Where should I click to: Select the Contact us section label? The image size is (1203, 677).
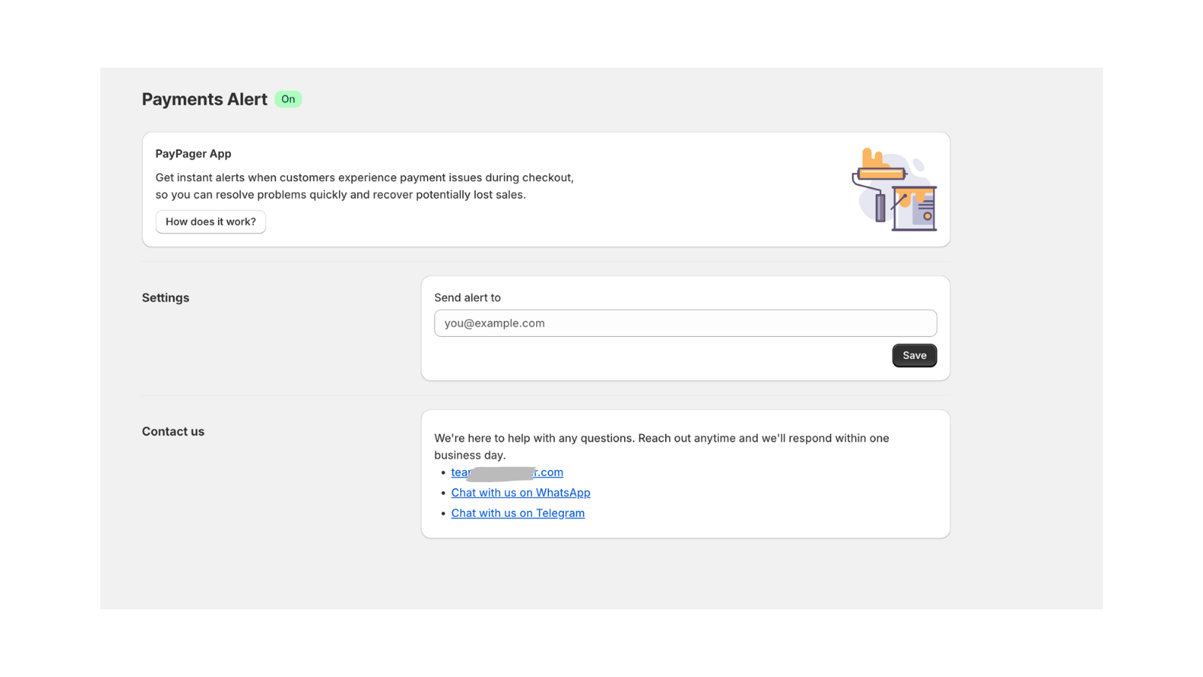[172, 431]
